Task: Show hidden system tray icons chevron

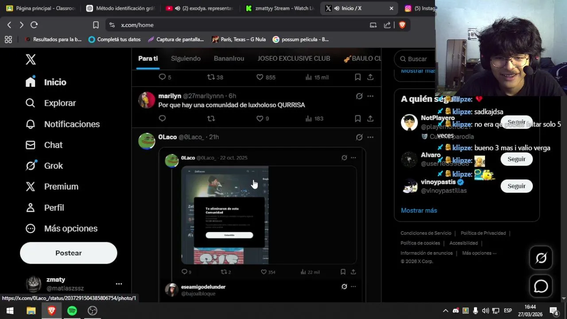Action: pyautogui.click(x=446, y=311)
